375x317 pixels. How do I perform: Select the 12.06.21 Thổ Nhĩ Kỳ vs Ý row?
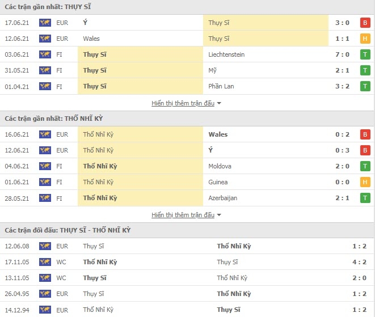pyautogui.click(x=187, y=150)
